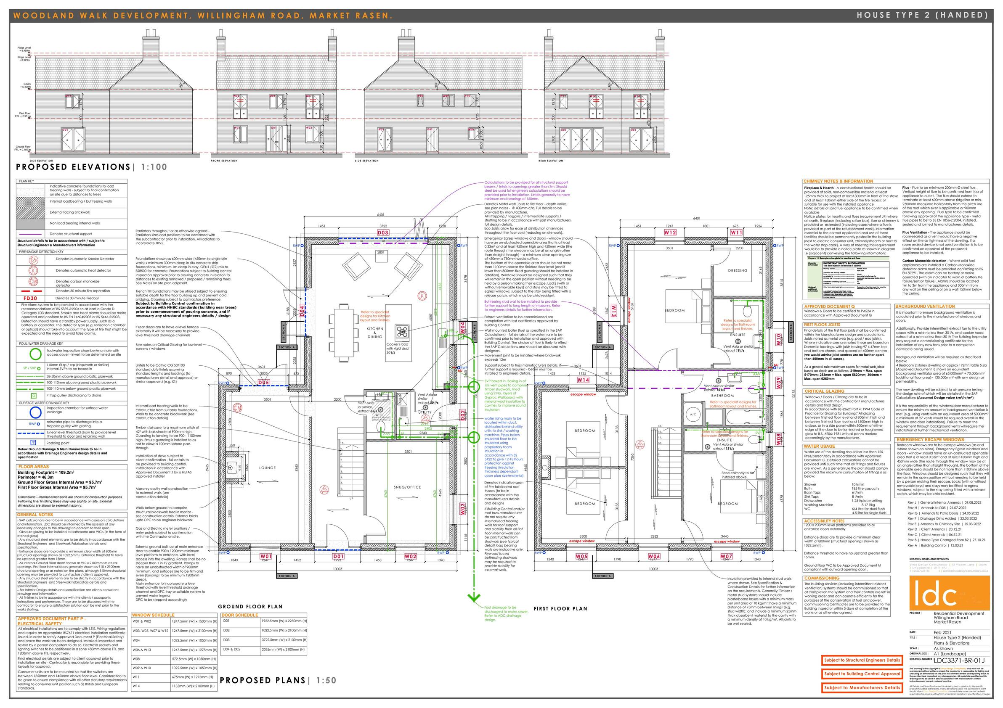The height and width of the screenshot is (708, 1003).
Task: Click the BATHROOM room label on first floor
Action: pyautogui.click(x=722, y=396)
